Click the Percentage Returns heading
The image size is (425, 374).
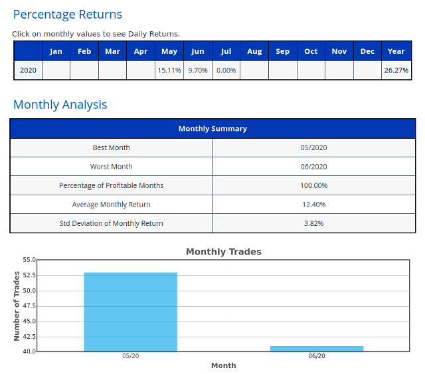click(68, 15)
